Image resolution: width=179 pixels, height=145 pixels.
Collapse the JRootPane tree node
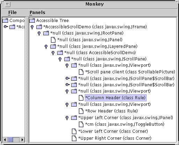[39, 33]
